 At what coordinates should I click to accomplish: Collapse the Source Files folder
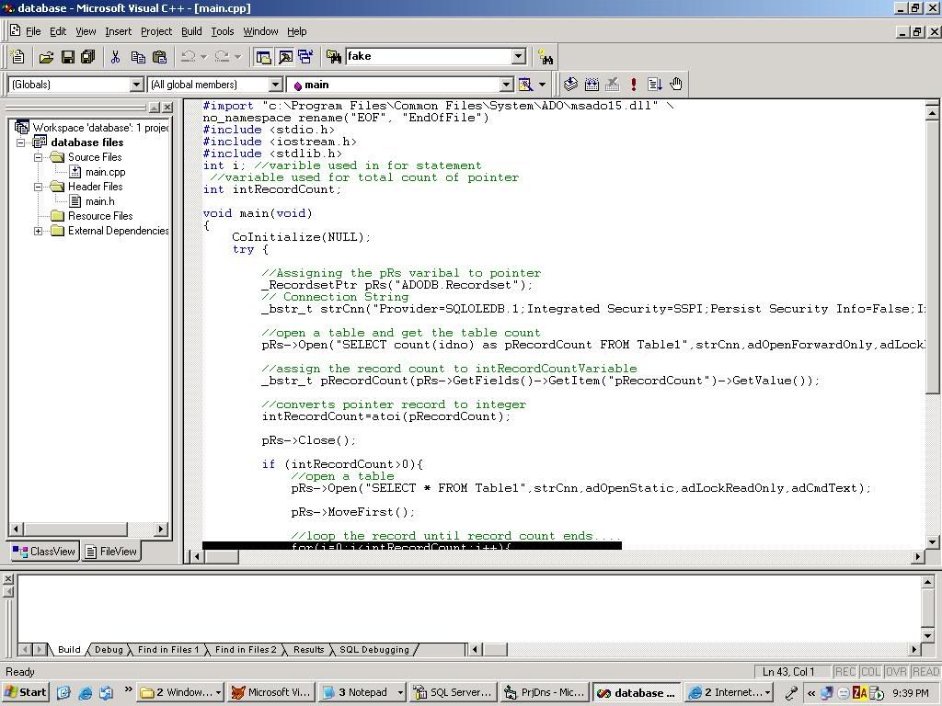(x=38, y=157)
